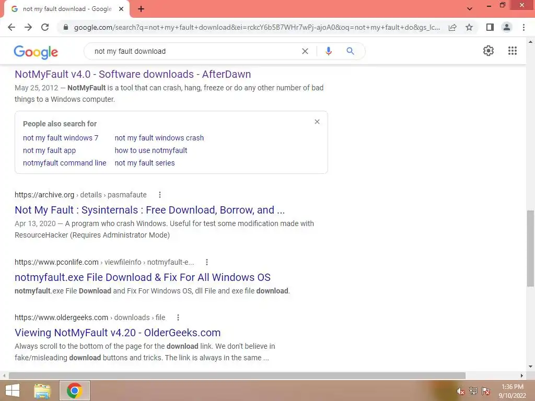Image resolution: width=535 pixels, height=401 pixels.
Task: Open the Chrome side panel
Action: pos(490,27)
